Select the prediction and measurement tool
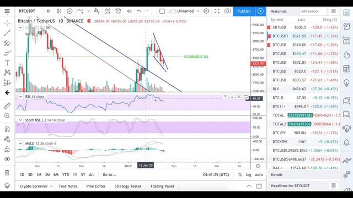The width and height of the screenshot is (353, 198). 7,82
